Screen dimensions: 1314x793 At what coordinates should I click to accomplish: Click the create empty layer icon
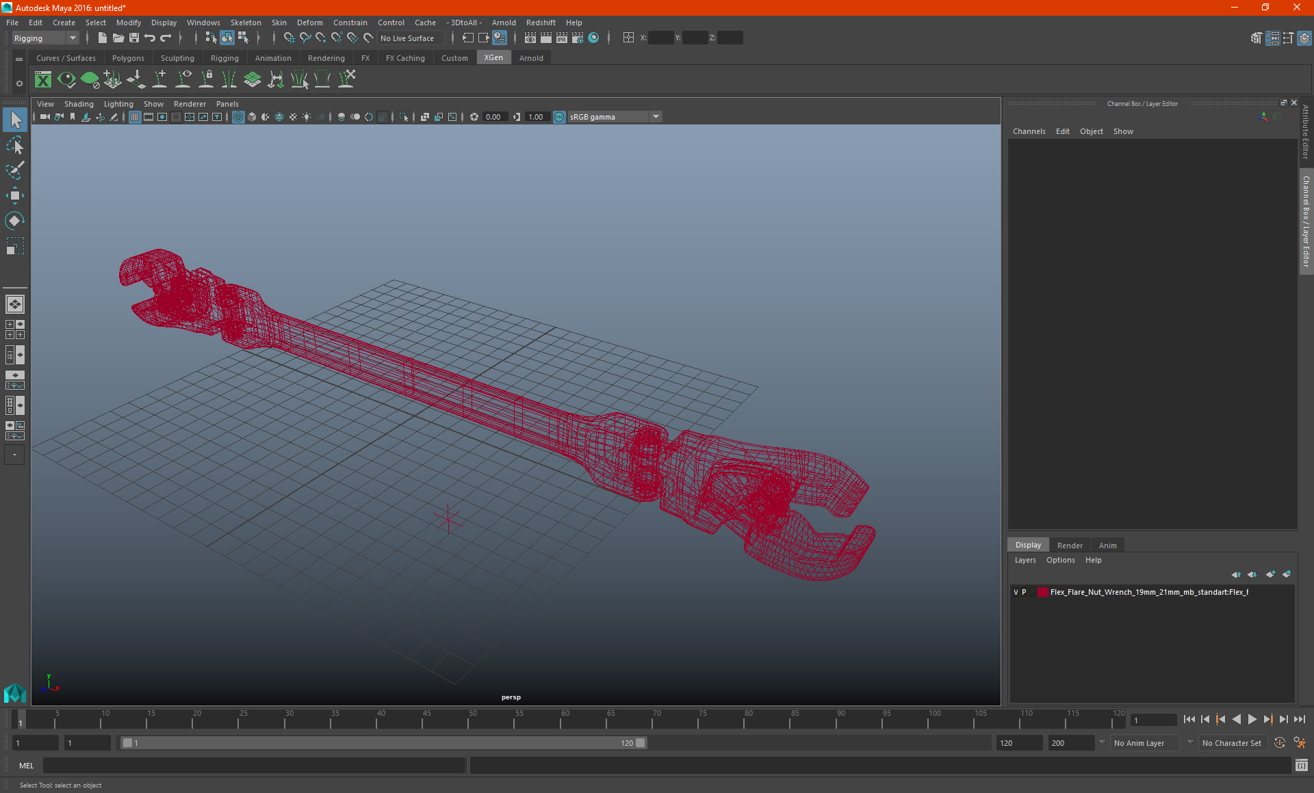click(x=1270, y=574)
